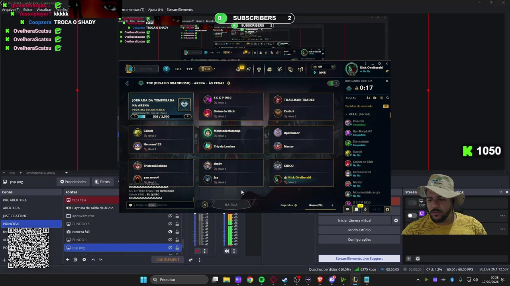This screenshot has height=286, width=510.
Task: Open virtual camera settings gear
Action: coord(396,220)
